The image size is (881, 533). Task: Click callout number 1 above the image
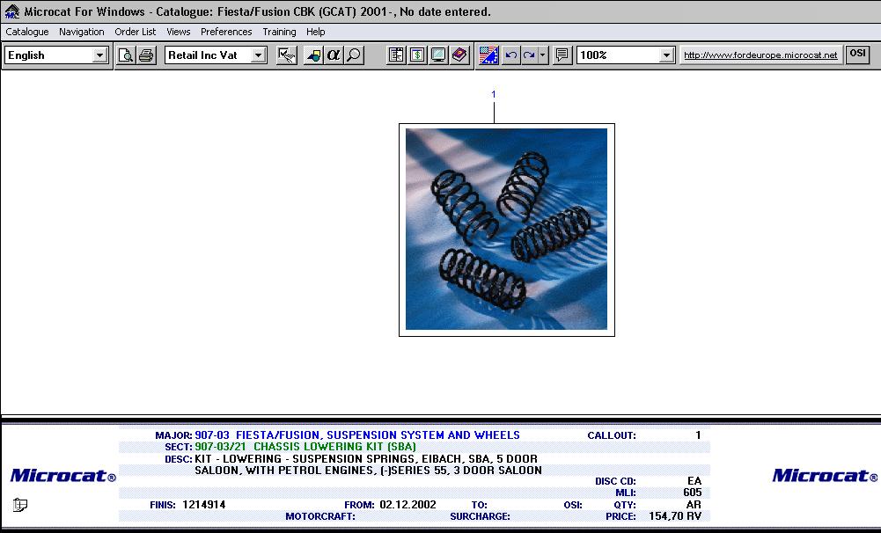(494, 94)
